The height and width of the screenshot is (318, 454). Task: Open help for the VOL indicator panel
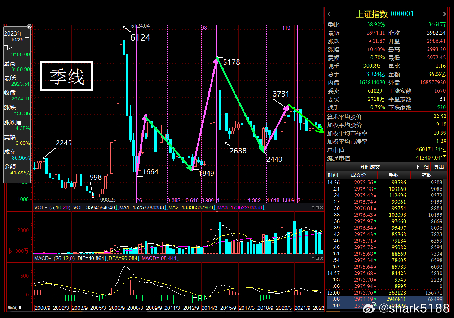click(x=313, y=208)
